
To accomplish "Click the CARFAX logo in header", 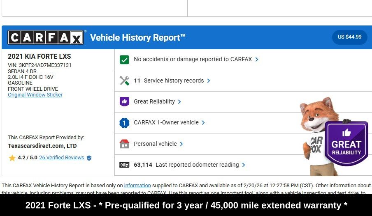I will point(46,37).
